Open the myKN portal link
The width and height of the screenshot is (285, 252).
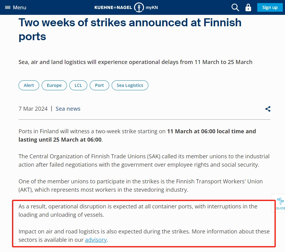point(151,7)
